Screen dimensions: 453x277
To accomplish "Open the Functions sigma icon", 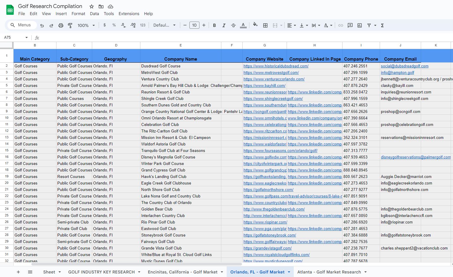I will [x=382, y=25].
